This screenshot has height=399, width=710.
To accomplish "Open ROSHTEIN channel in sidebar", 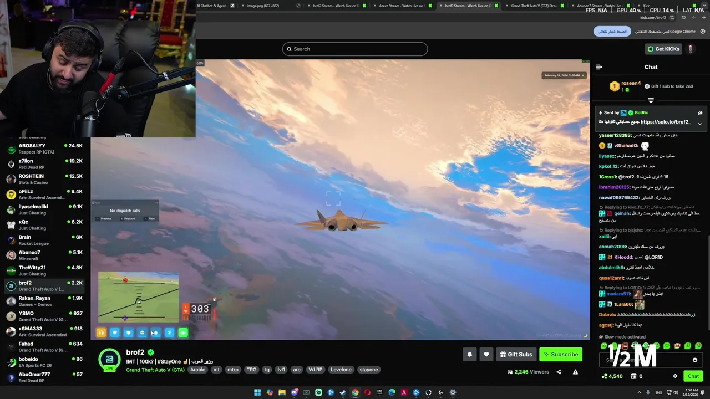I will pyautogui.click(x=44, y=179).
